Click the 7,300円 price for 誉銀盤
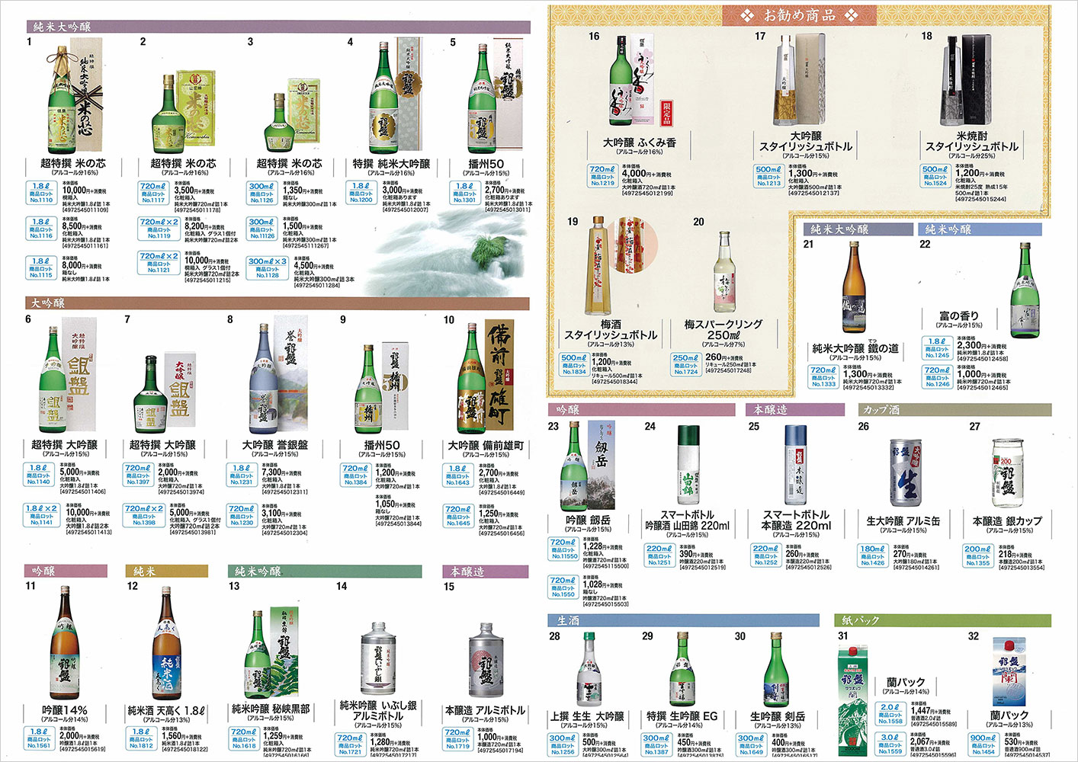Image resolution: width=1078 pixels, height=762 pixels. click(281, 472)
